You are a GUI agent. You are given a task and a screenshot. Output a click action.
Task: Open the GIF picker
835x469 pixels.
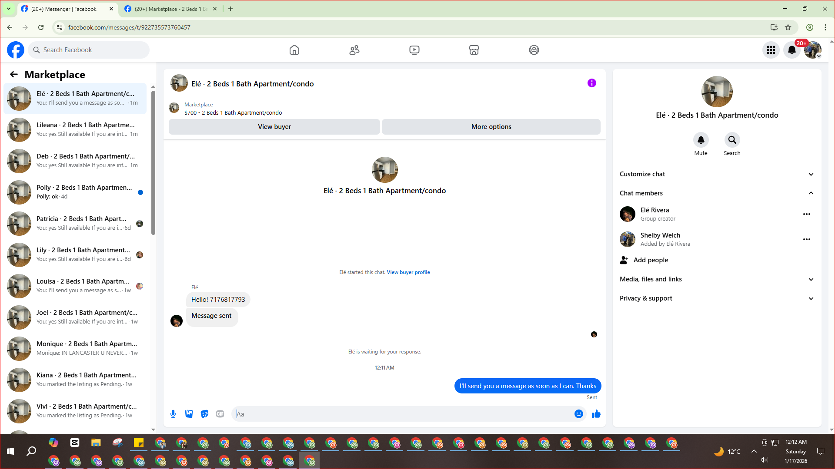tap(220, 414)
